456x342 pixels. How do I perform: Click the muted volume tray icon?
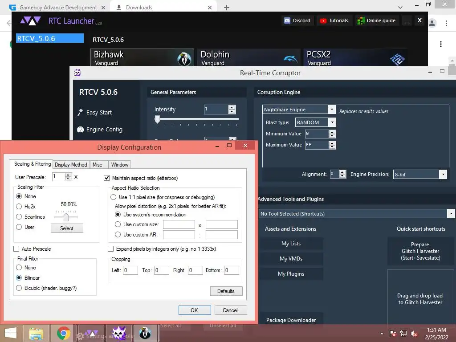[414, 334]
